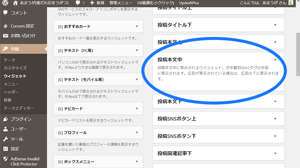Expand the [C] おすすめカード widget
This screenshot has width=300, height=168.
click(137, 27)
